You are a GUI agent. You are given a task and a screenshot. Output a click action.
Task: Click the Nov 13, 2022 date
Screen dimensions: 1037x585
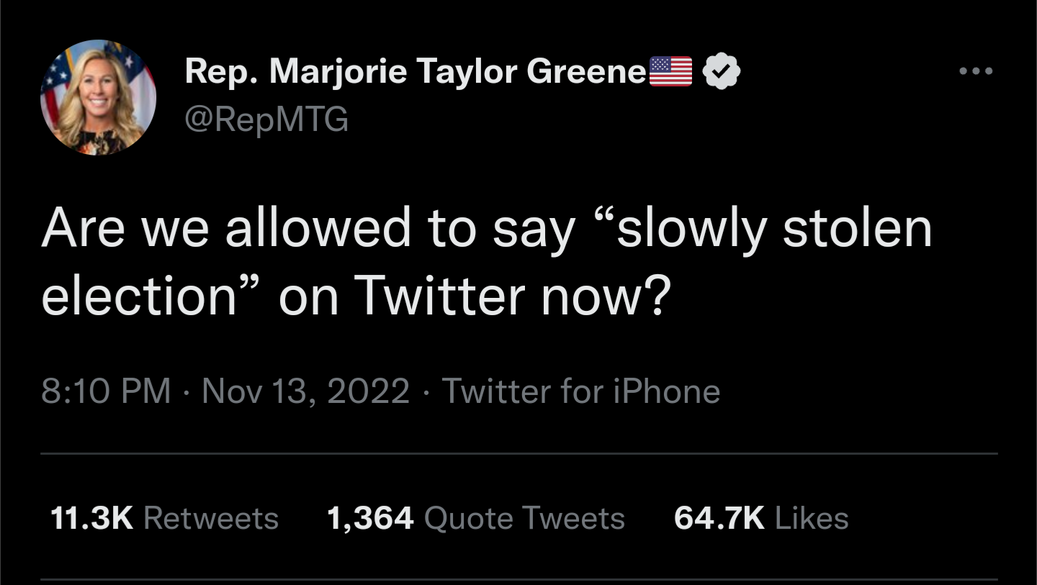305,391
